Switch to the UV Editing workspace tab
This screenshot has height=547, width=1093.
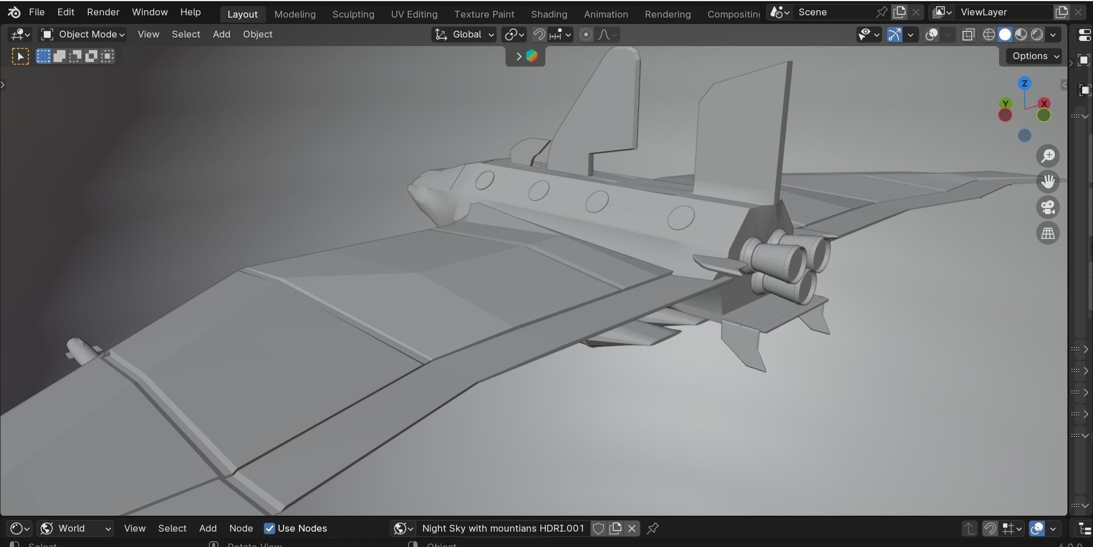coord(414,14)
